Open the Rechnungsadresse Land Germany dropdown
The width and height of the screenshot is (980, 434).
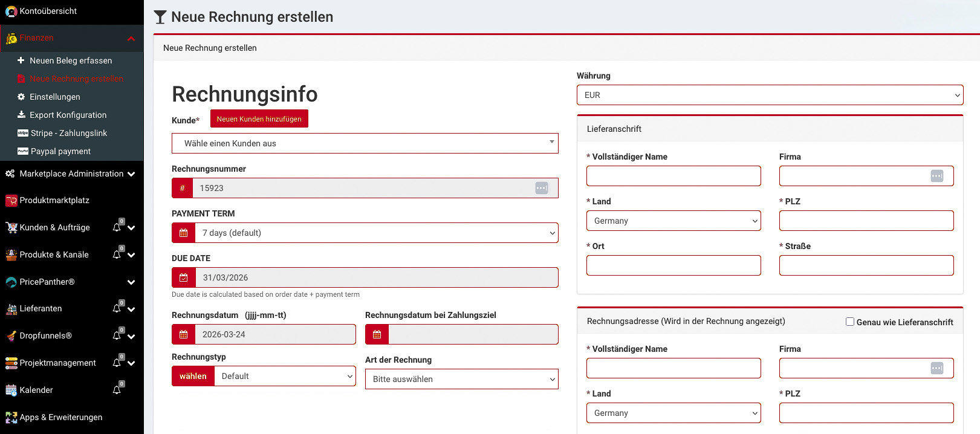click(x=673, y=413)
